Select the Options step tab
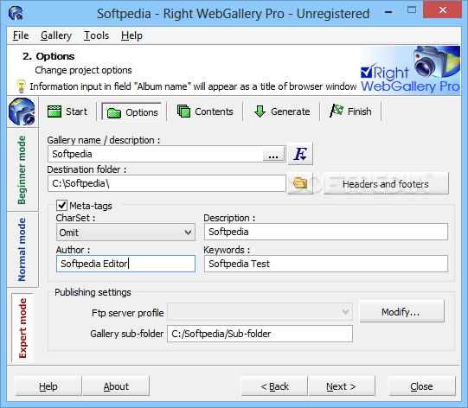This screenshot has width=468, height=408. tap(132, 112)
